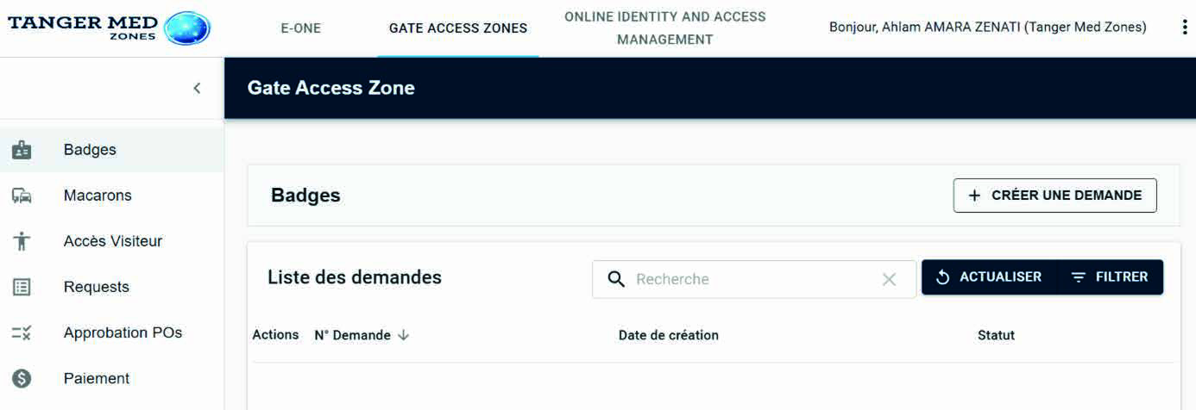Refresh the list with ACTUALISER button

click(x=990, y=277)
